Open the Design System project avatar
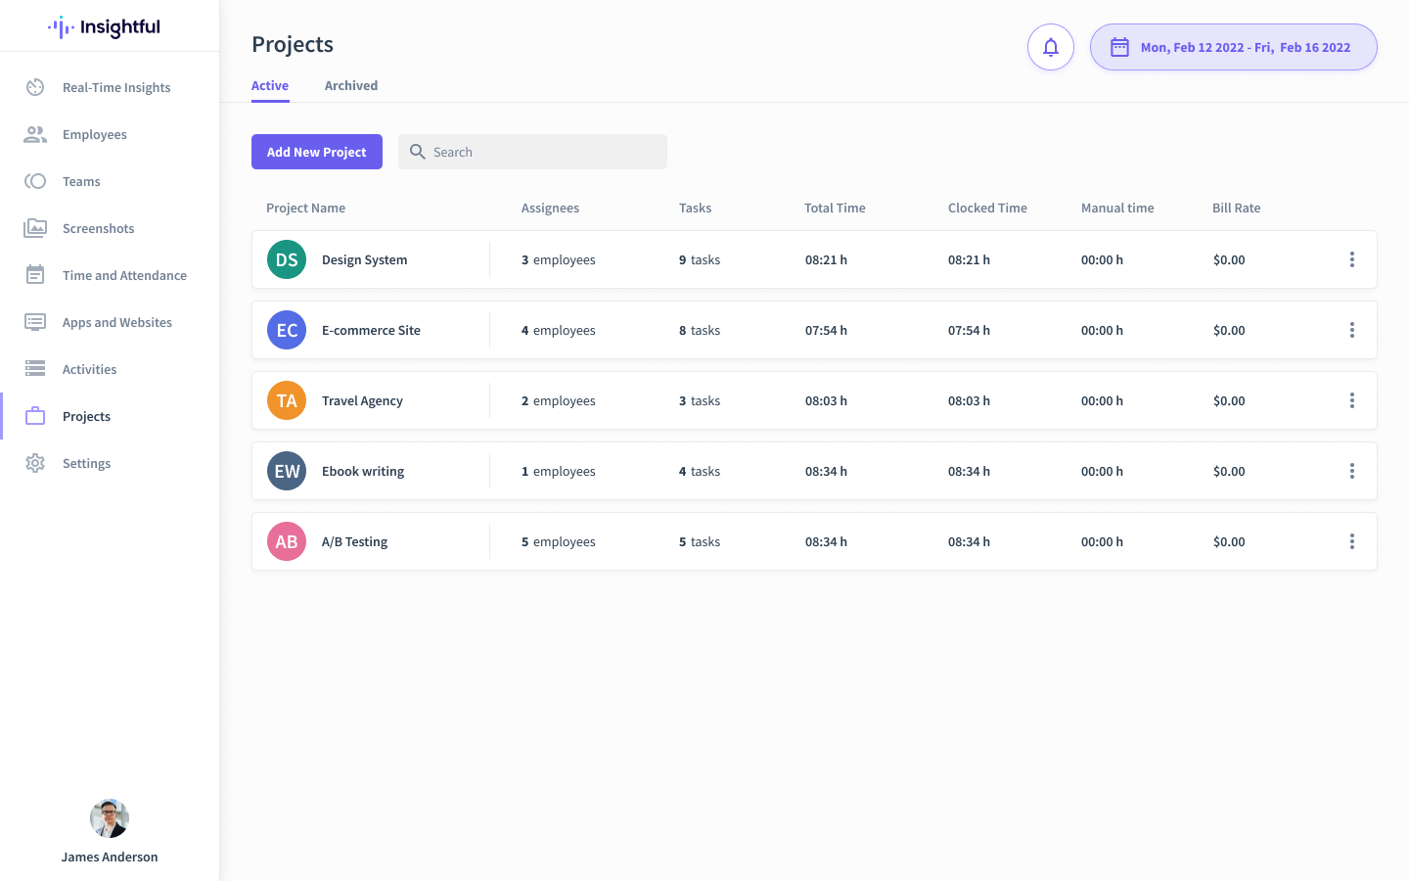This screenshot has width=1409, height=881. click(x=286, y=259)
